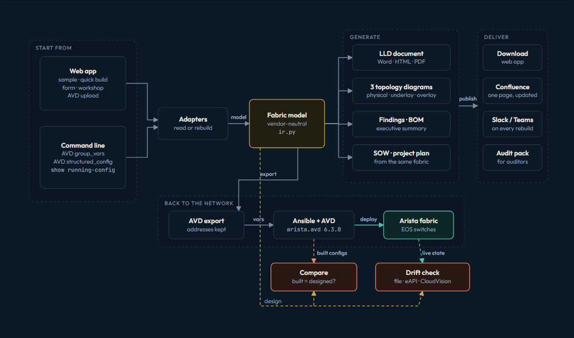
Task: Click the Ansible + AVD node
Action: pyautogui.click(x=314, y=225)
